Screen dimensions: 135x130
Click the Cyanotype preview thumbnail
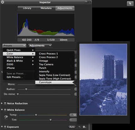[x=103, y=80]
